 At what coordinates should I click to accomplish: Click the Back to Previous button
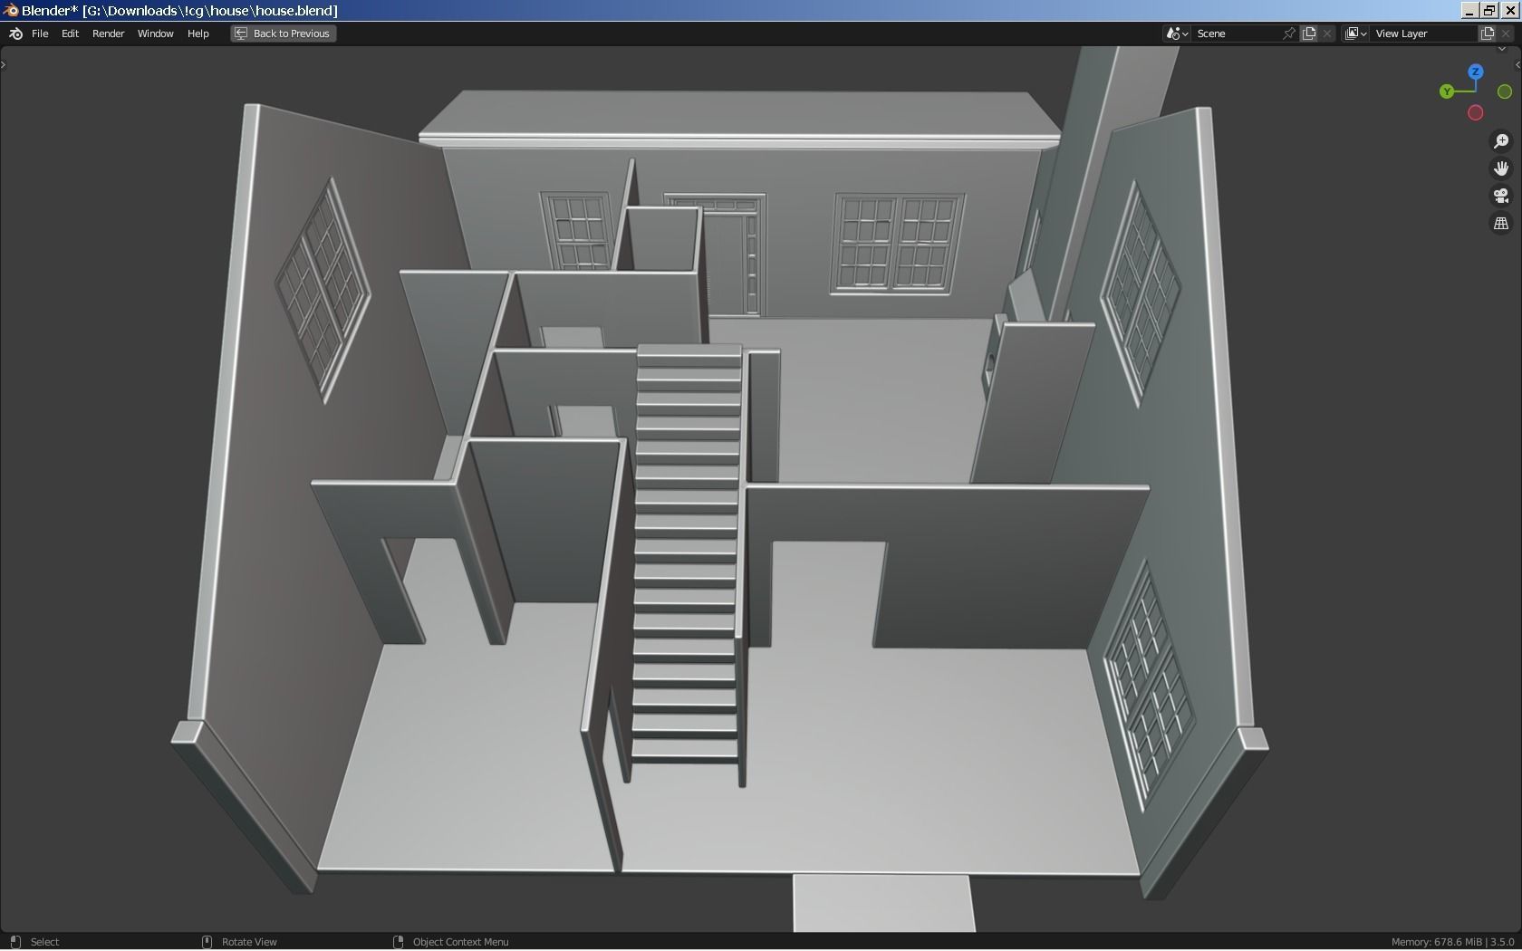click(x=283, y=34)
